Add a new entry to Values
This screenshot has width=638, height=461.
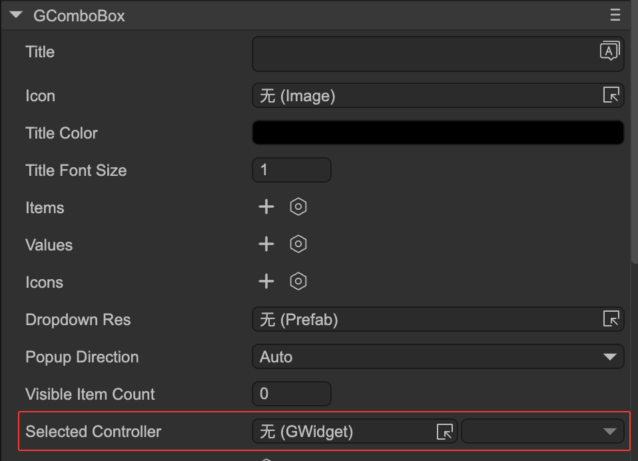[266, 244]
